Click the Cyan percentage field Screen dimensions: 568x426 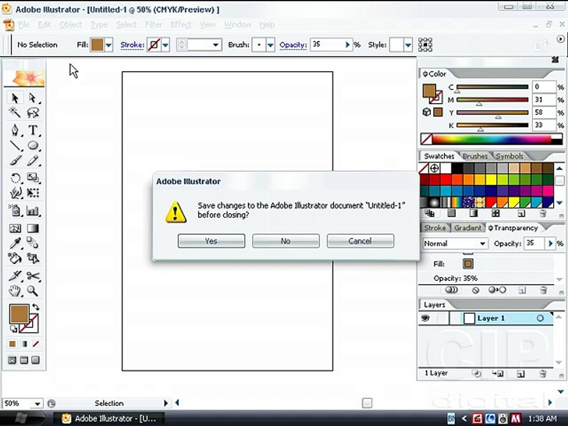[x=543, y=87]
